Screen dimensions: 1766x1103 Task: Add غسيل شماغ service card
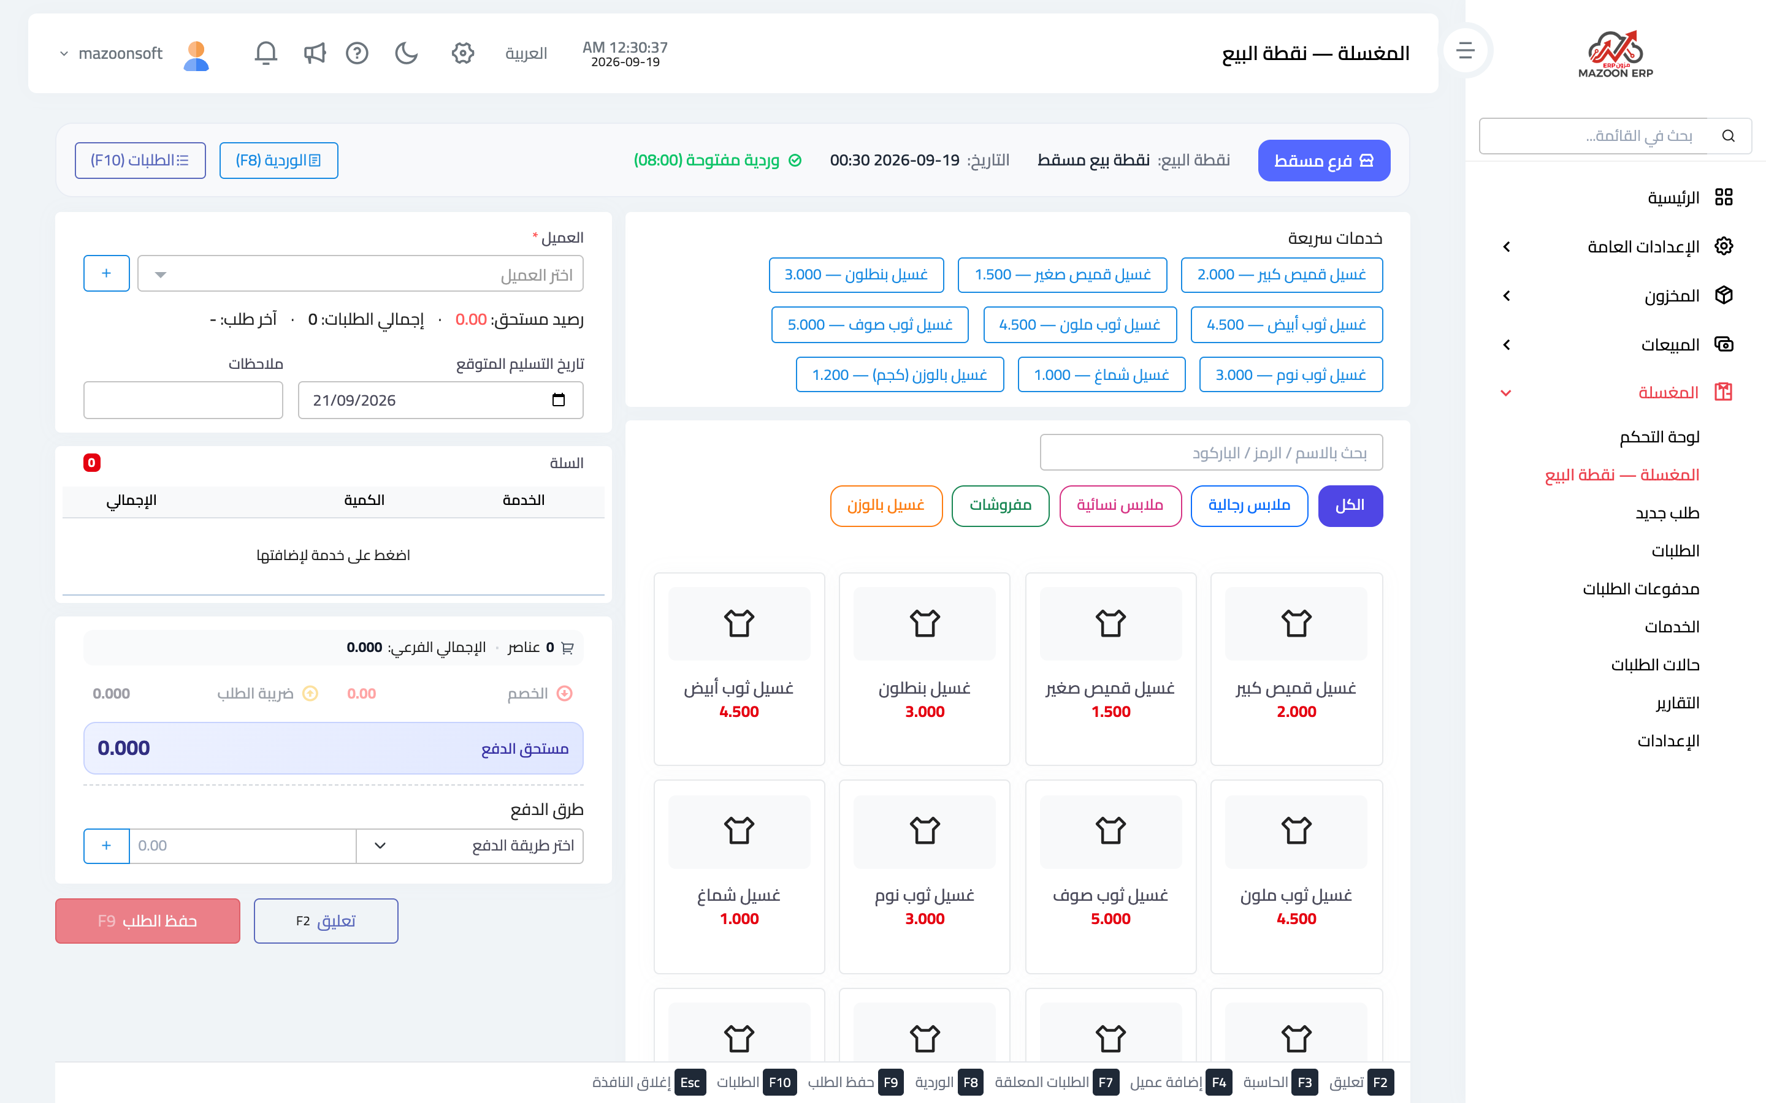point(740,876)
